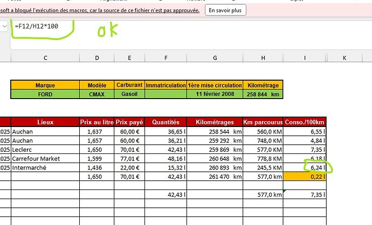Select the price cell '1,599'
Viewport: 372px width, 225px height.
pos(97,159)
